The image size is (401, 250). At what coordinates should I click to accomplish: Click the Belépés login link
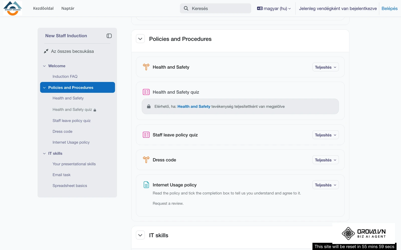point(389,8)
